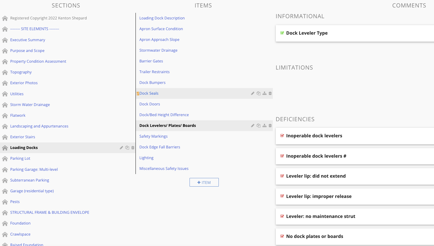Click edit pencil icon for Dock Seals
Screen dimensions: 434x246
[x=253, y=93]
